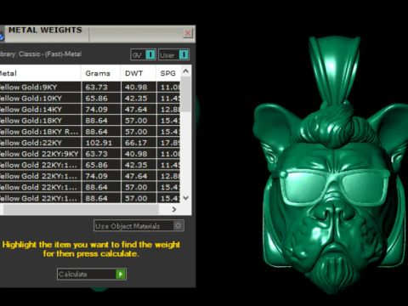The width and height of the screenshot is (408, 306).
Task: Enable Use Object Materials option
Action: (x=139, y=226)
